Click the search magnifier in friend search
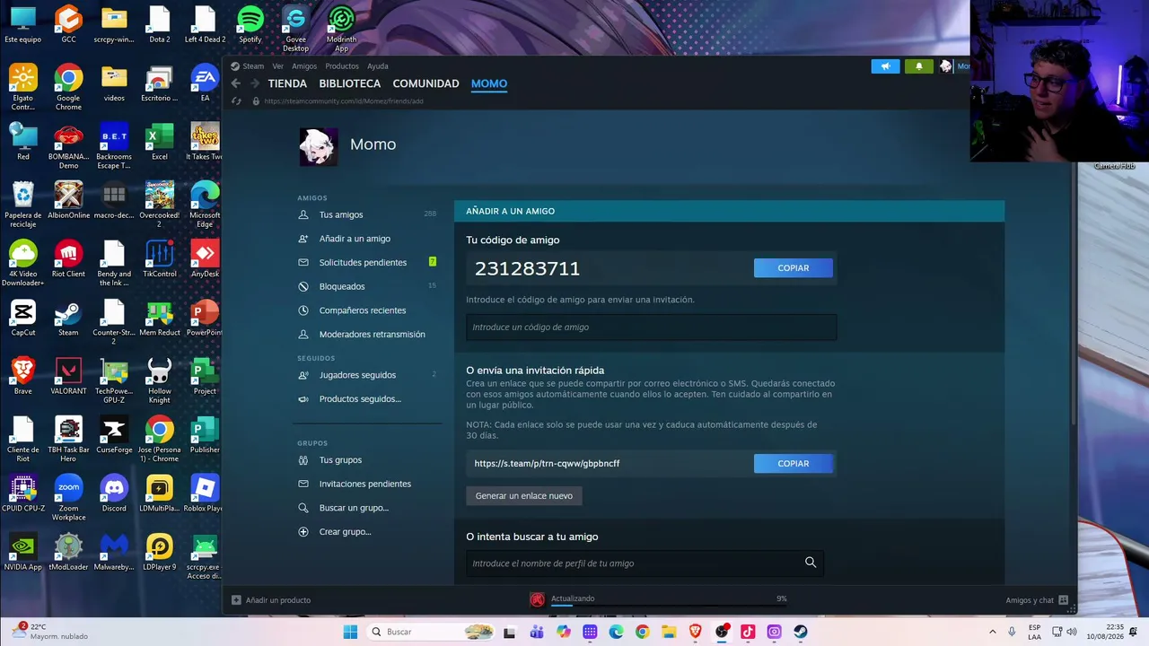 [811, 563]
